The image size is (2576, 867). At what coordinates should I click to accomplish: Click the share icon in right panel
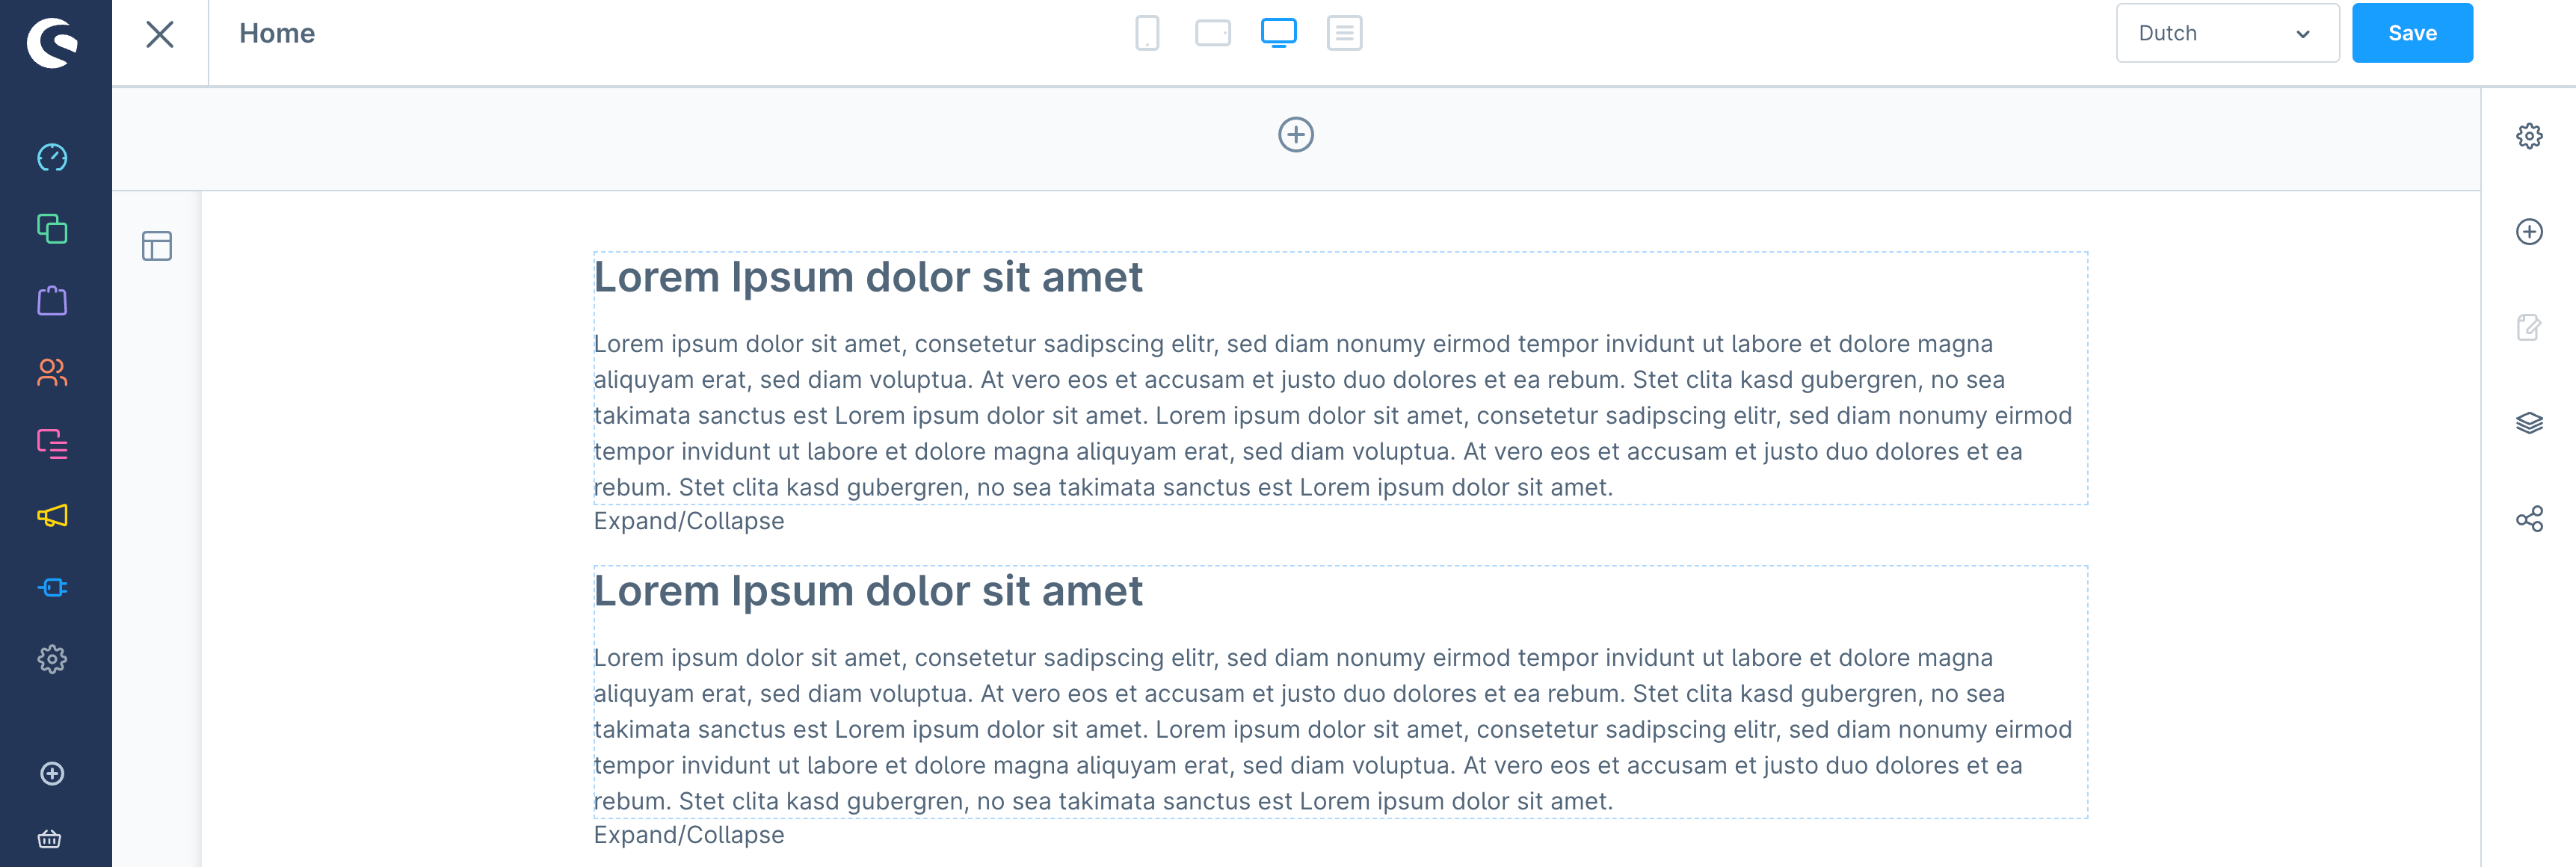click(2532, 517)
